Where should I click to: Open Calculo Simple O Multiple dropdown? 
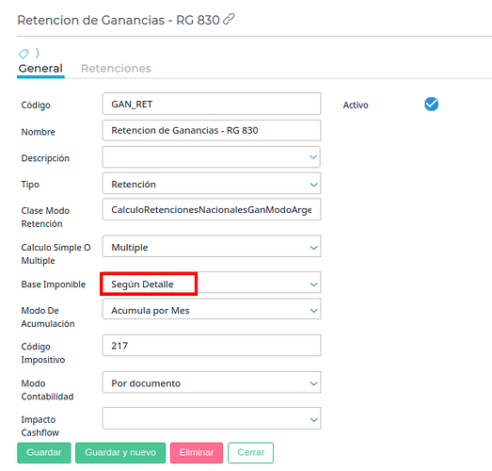[x=212, y=247]
